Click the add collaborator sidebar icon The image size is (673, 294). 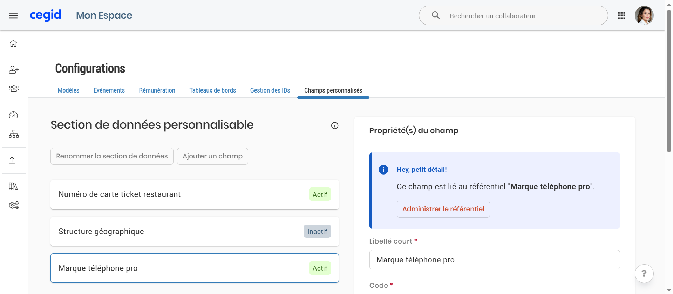click(x=14, y=70)
